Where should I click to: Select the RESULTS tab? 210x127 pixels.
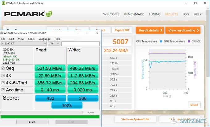[x=172, y=14]
